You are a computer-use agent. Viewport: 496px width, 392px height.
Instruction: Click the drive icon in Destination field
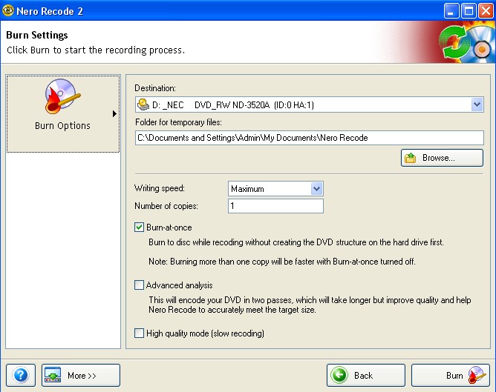pyautogui.click(x=143, y=105)
